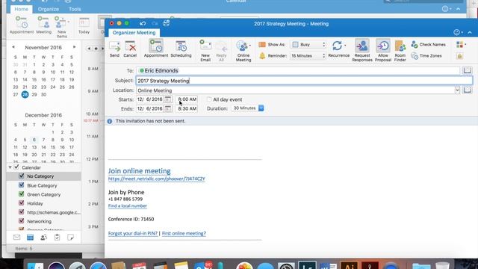478x269 pixels.
Task: Toggle the schemas.google category checkbox
Action: (22, 212)
